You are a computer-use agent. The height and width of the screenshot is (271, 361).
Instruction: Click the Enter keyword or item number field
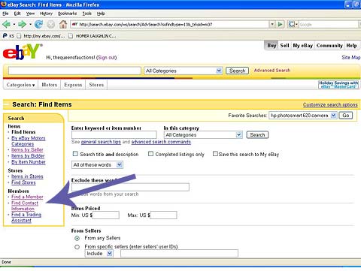point(114,135)
